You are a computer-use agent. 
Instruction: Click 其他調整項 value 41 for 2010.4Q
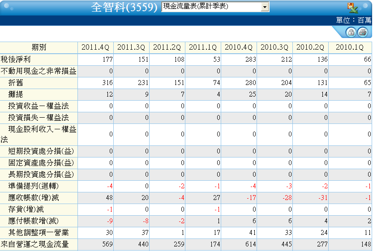pyautogui.click(x=253, y=233)
